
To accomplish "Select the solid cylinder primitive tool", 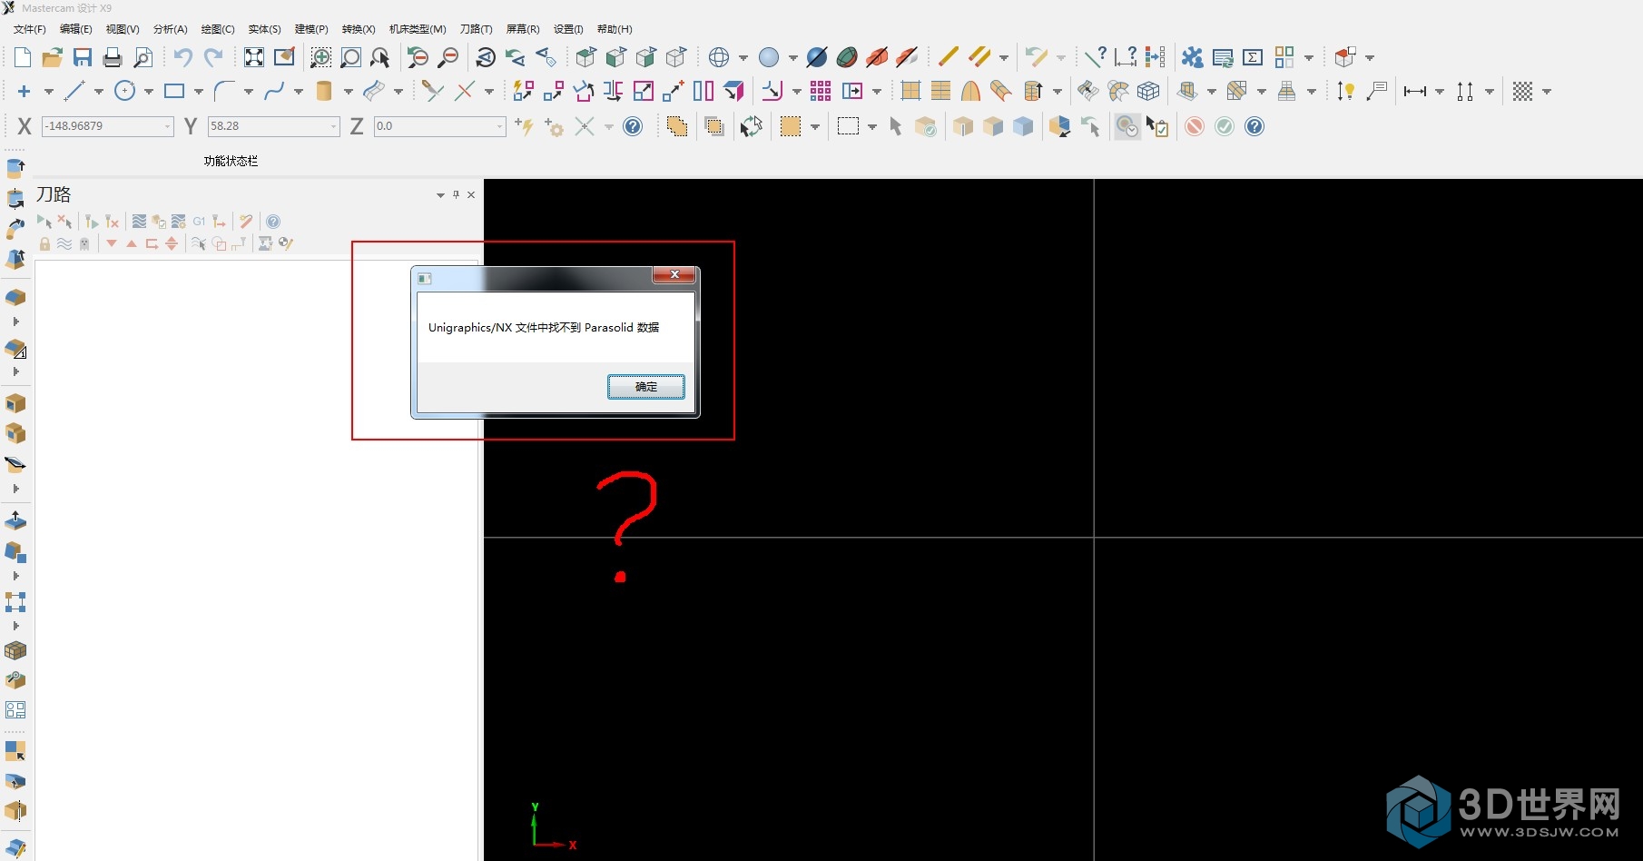I will 324,91.
